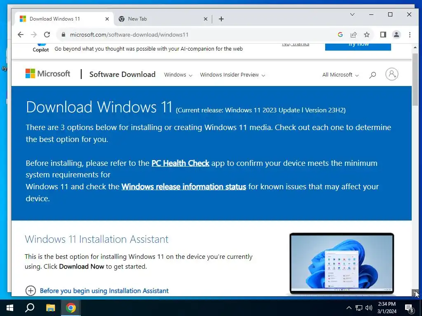422x316 pixels.
Task: Click the padlock site info icon
Action: (x=63, y=35)
